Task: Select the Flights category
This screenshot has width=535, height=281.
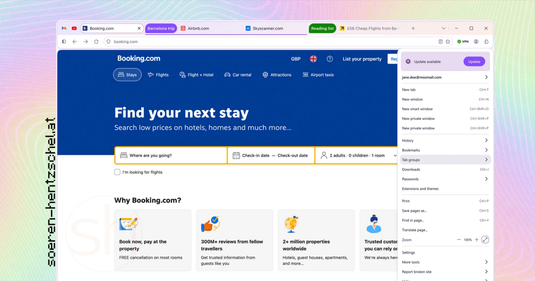Action: pos(158,75)
